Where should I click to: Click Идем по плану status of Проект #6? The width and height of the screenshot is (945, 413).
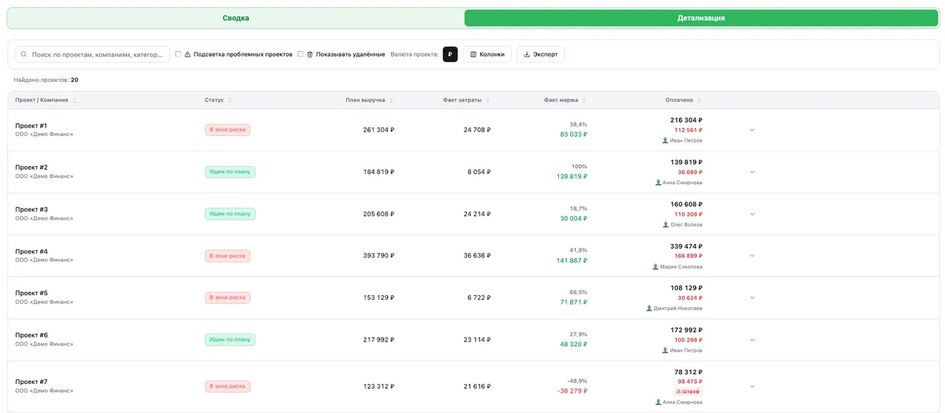click(x=230, y=340)
